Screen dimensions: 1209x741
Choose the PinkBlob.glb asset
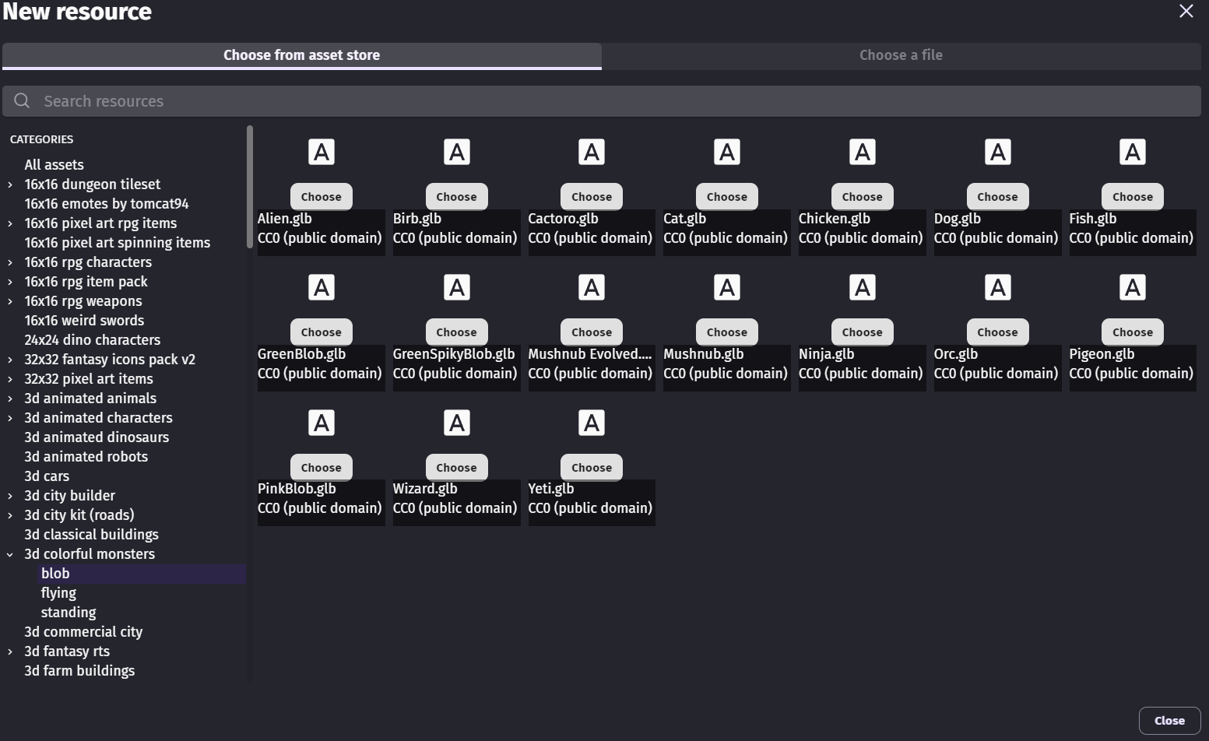(322, 467)
